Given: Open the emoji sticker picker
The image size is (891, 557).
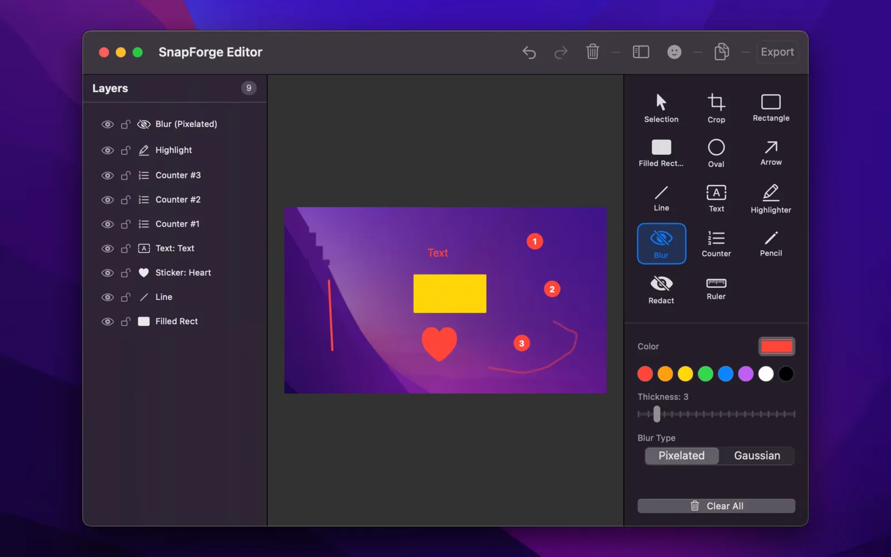Looking at the screenshot, I should point(674,52).
